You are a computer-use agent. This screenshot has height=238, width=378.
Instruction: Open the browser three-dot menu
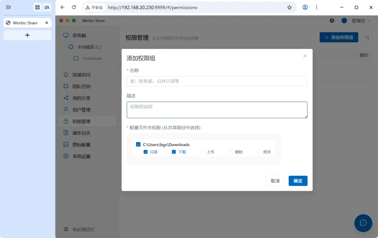coord(316,7)
